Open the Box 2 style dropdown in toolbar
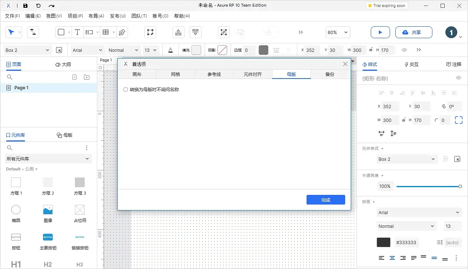 (x=27, y=50)
